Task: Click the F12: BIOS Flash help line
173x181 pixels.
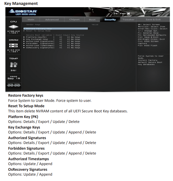Action: click(x=148, y=46)
